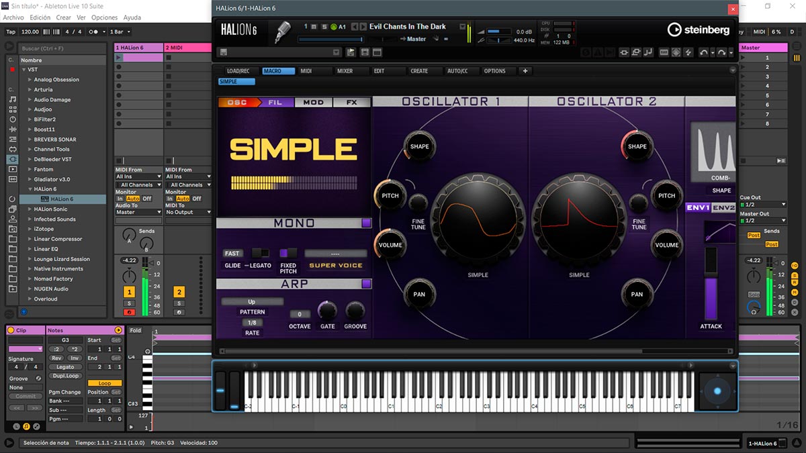
Task: Deactivate track 2 with its activator button
Action: tap(179, 292)
